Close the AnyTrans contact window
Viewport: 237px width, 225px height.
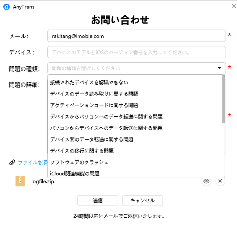pos(234,6)
